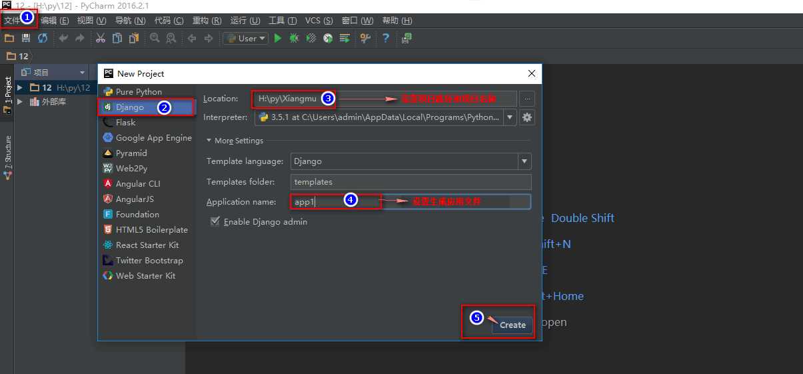Click the Synchronize refresh icon in toolbar

(x=42, y=38)
